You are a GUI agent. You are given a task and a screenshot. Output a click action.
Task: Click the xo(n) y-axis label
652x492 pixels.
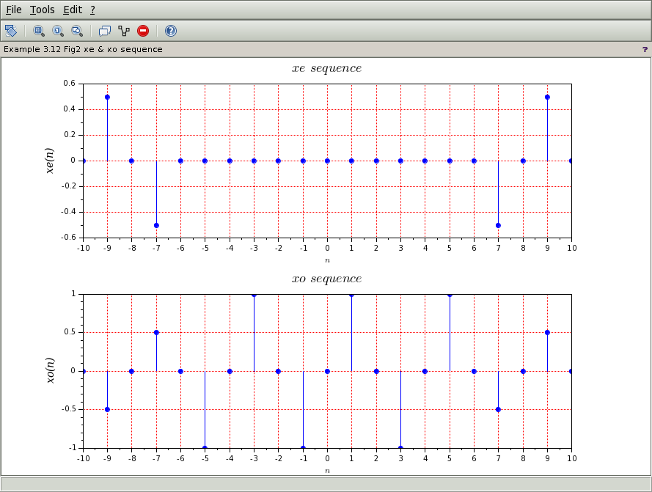point(49,370)
